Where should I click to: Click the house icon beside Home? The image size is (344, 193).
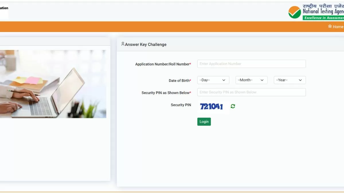tap(330, 26)
